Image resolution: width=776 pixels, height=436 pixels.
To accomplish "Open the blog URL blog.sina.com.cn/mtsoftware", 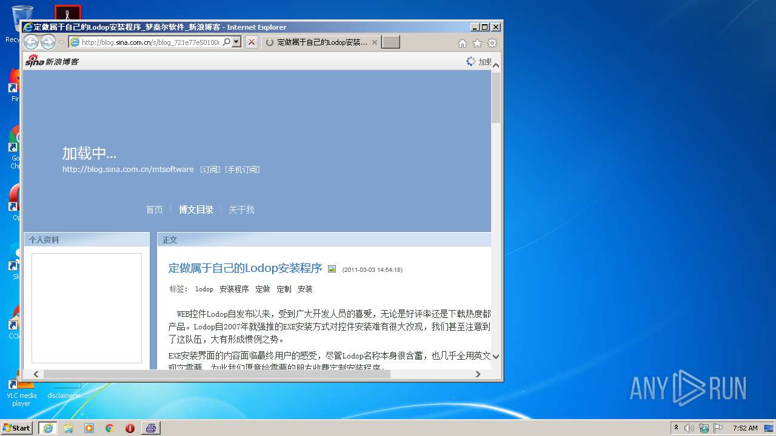I will click(128, 170).
